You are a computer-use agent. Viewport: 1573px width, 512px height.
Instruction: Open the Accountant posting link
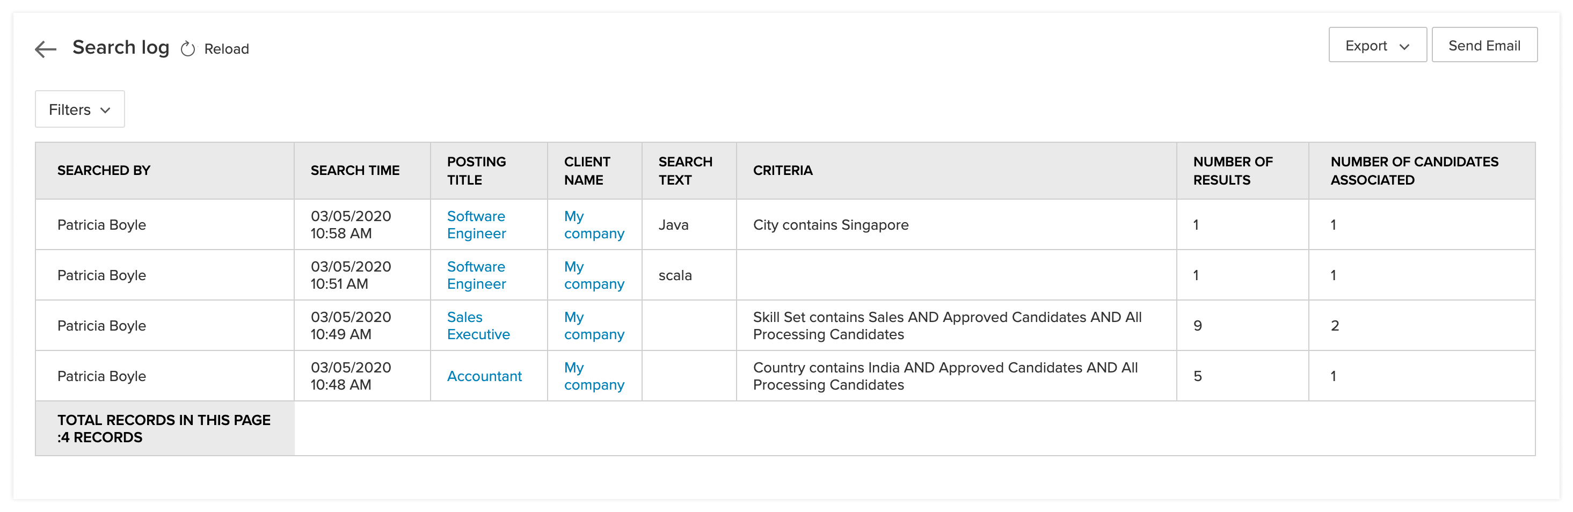[484, 377]
